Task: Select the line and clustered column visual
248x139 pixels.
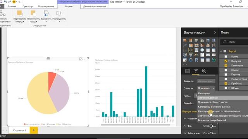Action: click(208, 46)
